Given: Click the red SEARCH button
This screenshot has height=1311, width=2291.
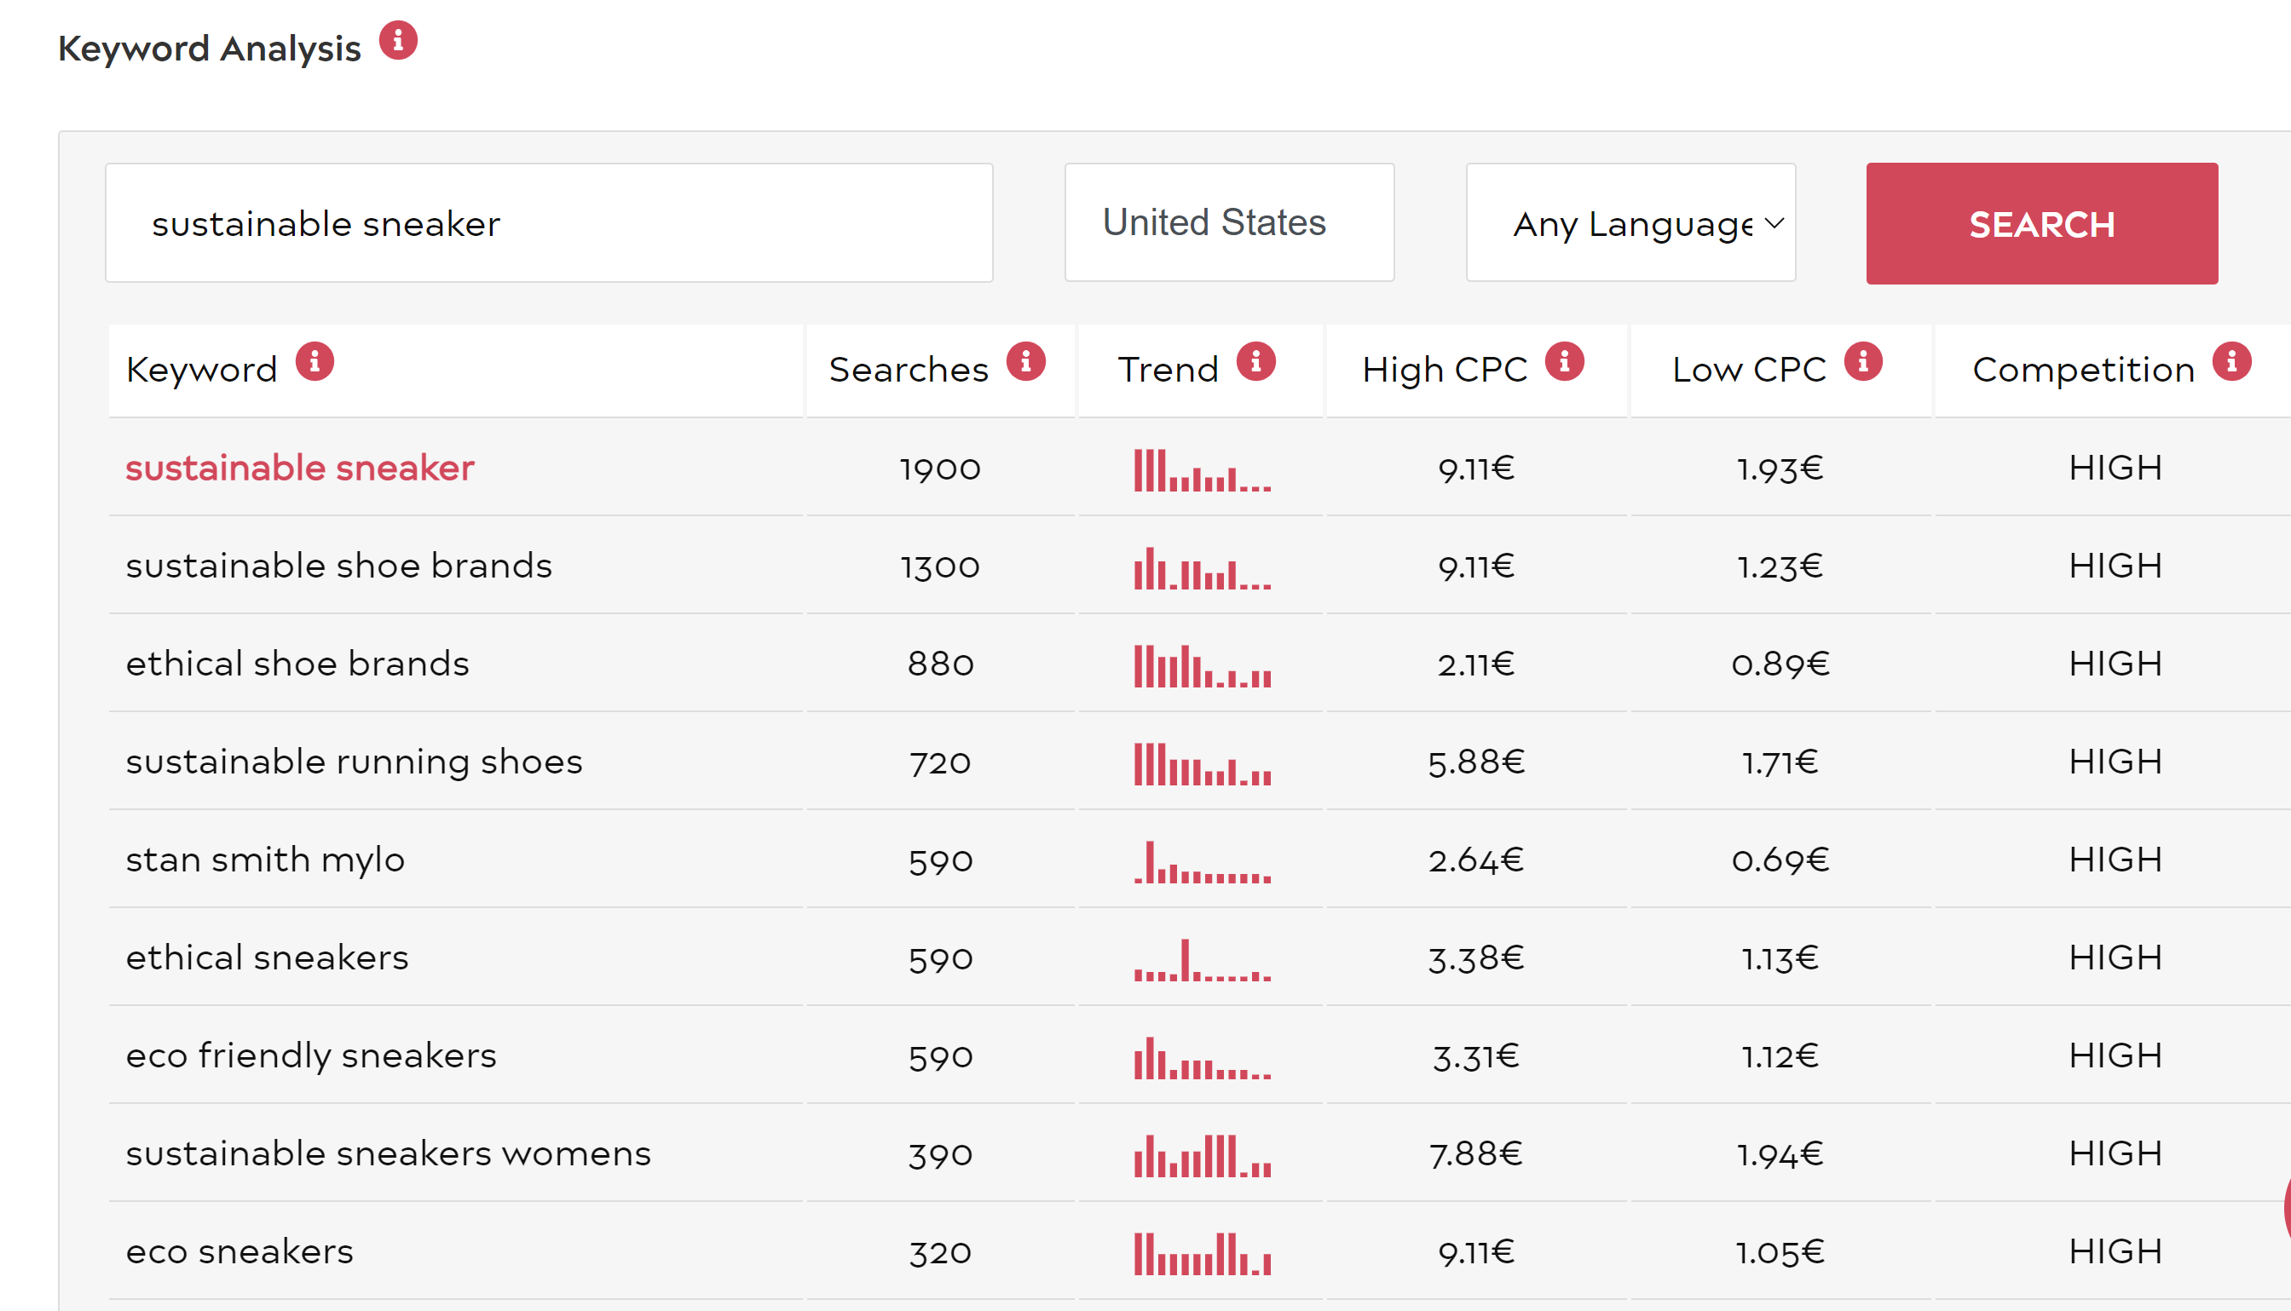Looking at the screenshot, I should (x=2041, y=223).
